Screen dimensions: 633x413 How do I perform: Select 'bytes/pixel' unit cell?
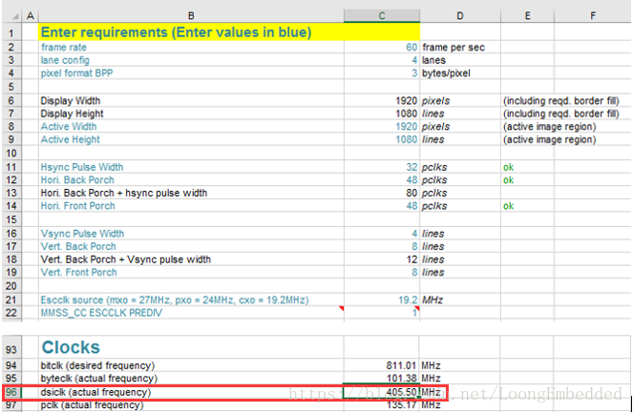click(460, 73)
